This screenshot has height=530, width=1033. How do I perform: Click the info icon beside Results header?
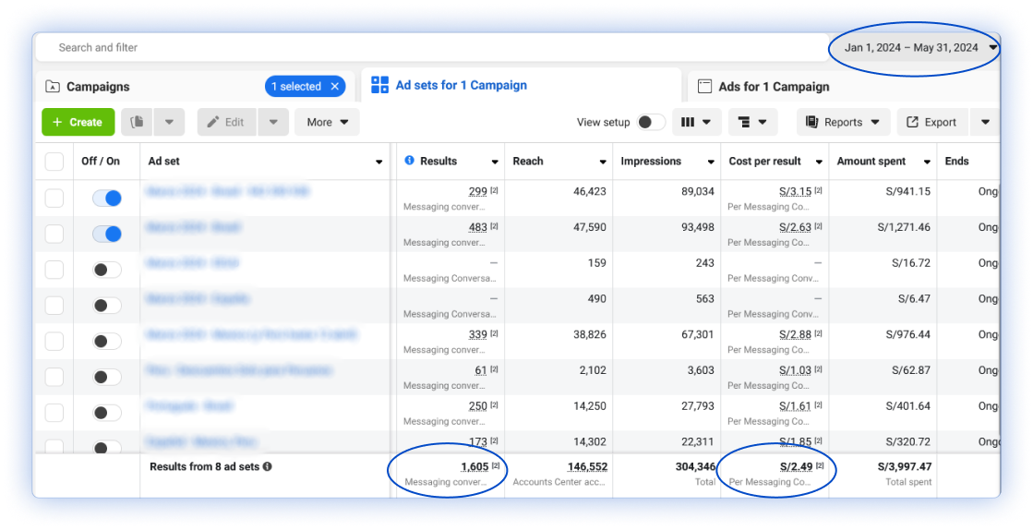tap(409, 161)
